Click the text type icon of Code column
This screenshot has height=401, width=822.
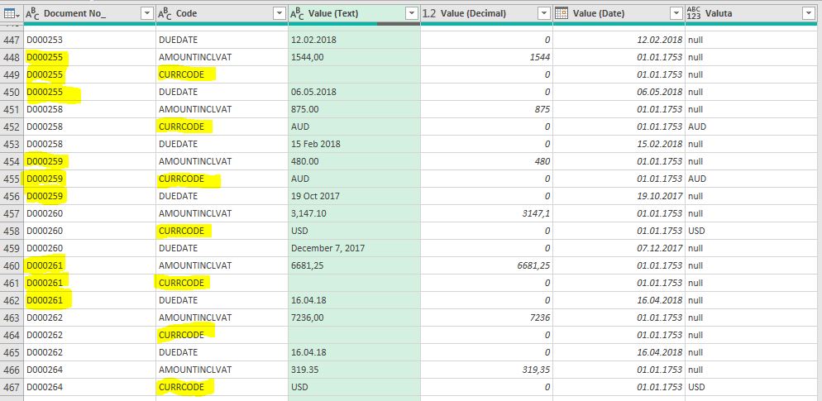(x=165, y=13)
